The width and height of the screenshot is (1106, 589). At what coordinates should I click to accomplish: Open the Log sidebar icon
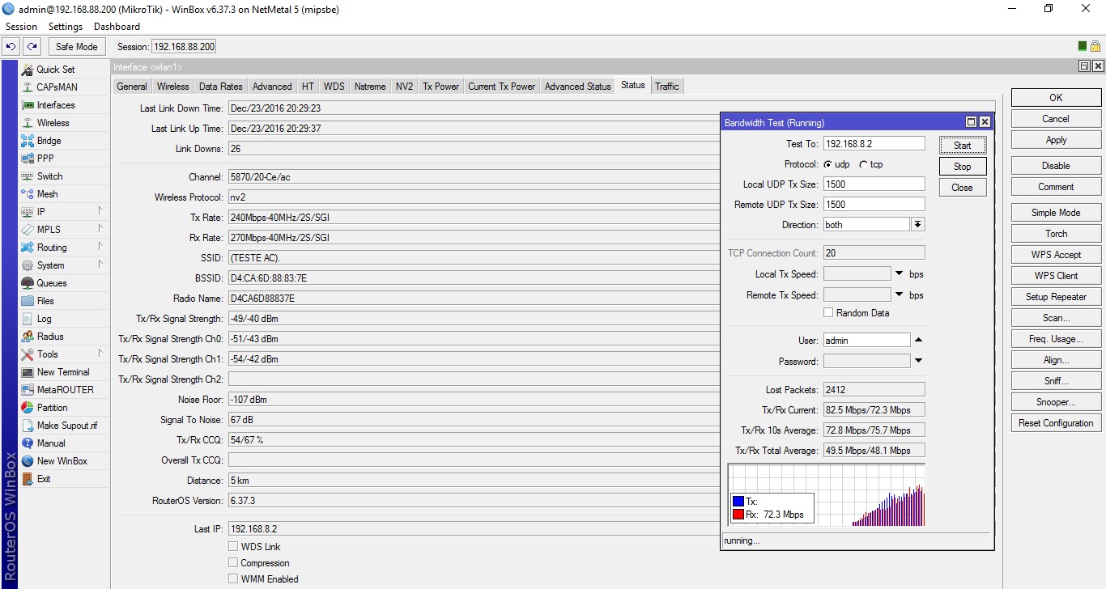tap(27, 319)
